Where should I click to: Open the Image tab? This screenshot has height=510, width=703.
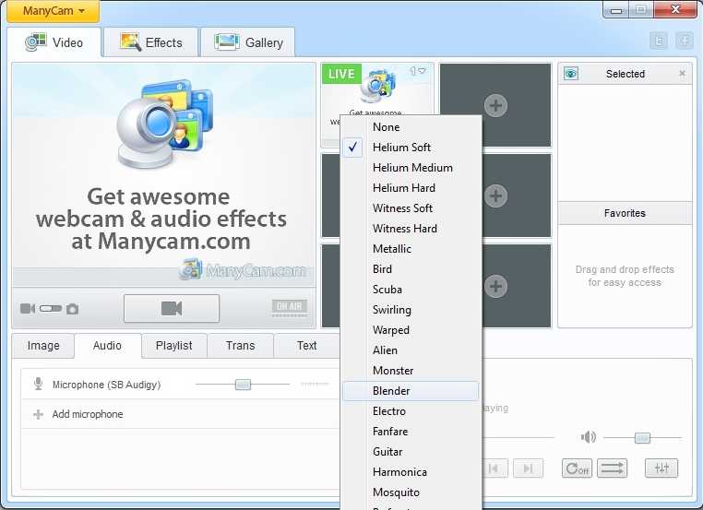(x=43, y=346)
